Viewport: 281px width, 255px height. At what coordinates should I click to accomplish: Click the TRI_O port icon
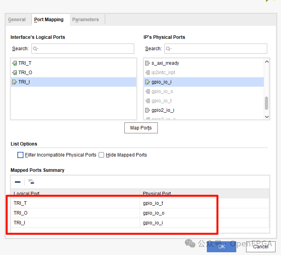click(x=15, y=73)
